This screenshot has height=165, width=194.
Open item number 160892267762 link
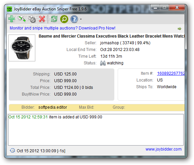(x=171, y=73)
